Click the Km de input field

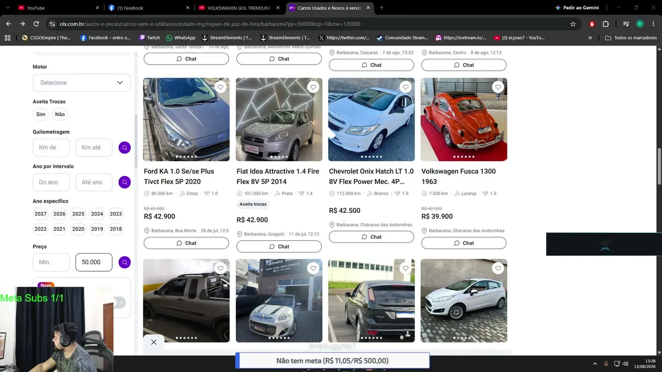(51, 148)
